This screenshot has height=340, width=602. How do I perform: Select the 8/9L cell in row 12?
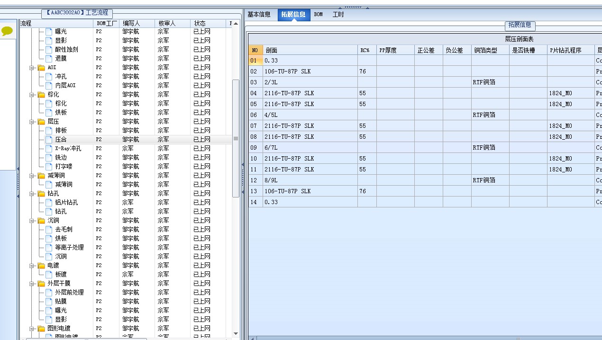pyautogui.click(x=310, y=180)
